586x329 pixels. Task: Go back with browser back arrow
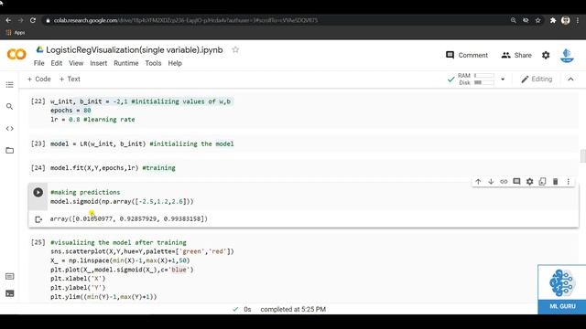point(8,20)
